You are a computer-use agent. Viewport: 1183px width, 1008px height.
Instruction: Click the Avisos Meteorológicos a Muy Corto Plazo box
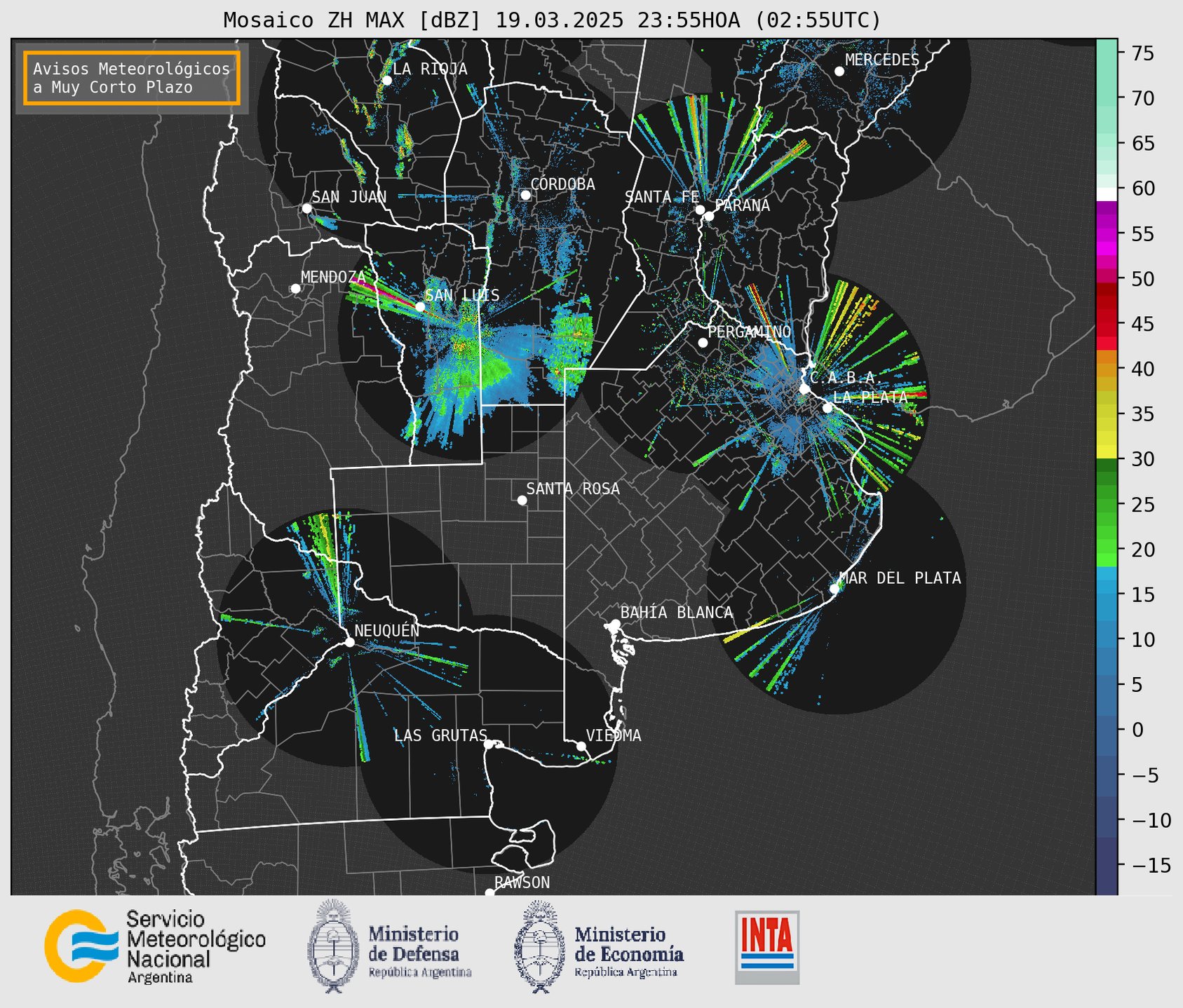tap(132, 78)
